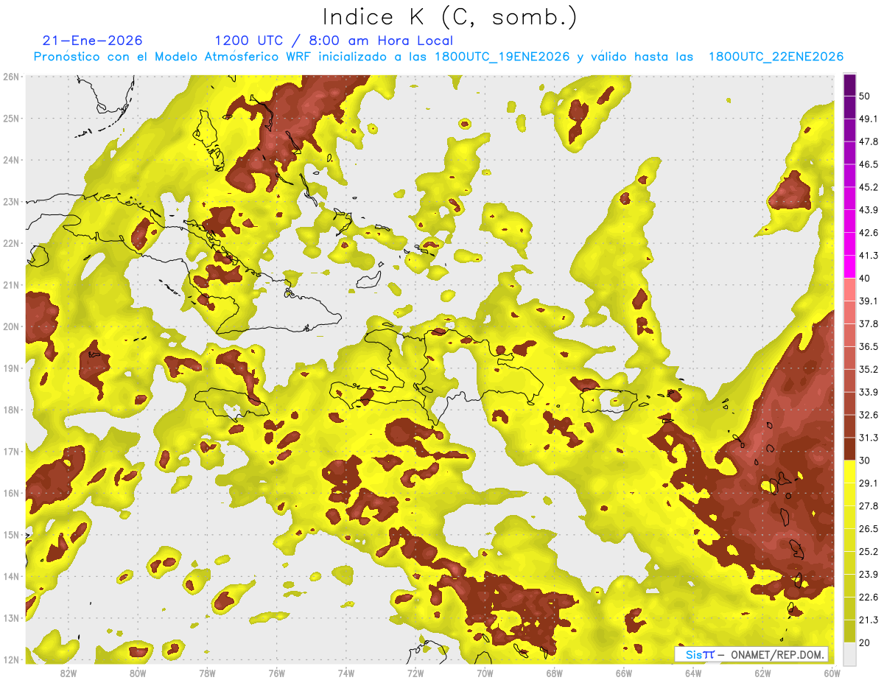Select the 13N latitude label
884x683 pixels.
[x=11, y=617]
